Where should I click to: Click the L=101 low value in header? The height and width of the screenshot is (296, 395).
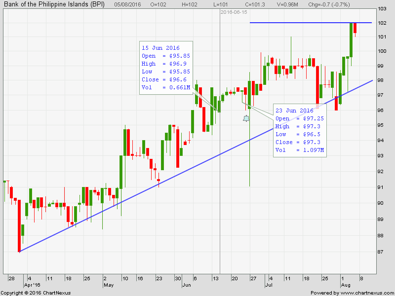point(220,4)
